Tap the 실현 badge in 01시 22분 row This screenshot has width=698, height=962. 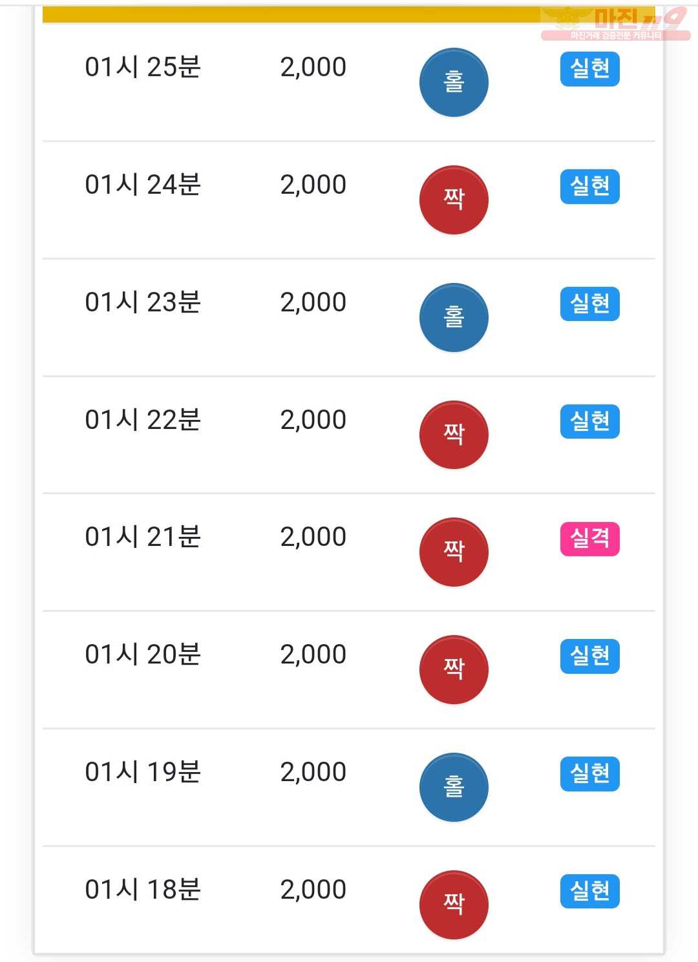589,421
